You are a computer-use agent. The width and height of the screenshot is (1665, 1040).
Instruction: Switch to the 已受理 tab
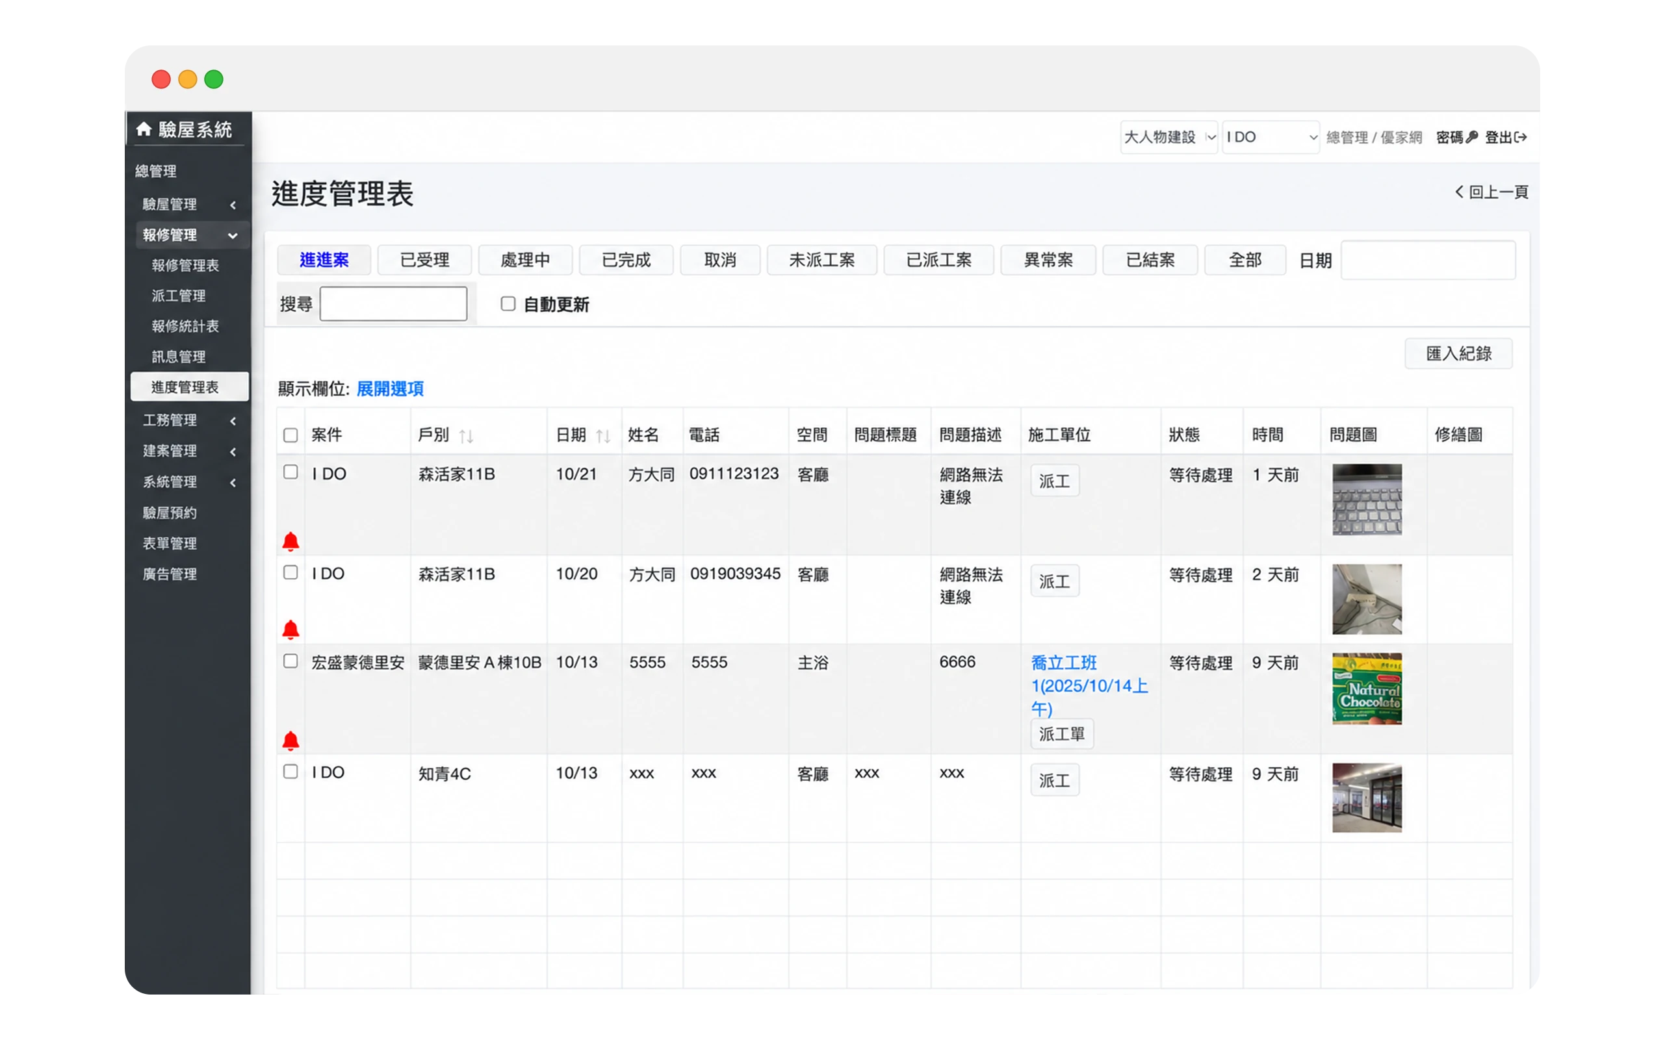click(x=424, y=260)
